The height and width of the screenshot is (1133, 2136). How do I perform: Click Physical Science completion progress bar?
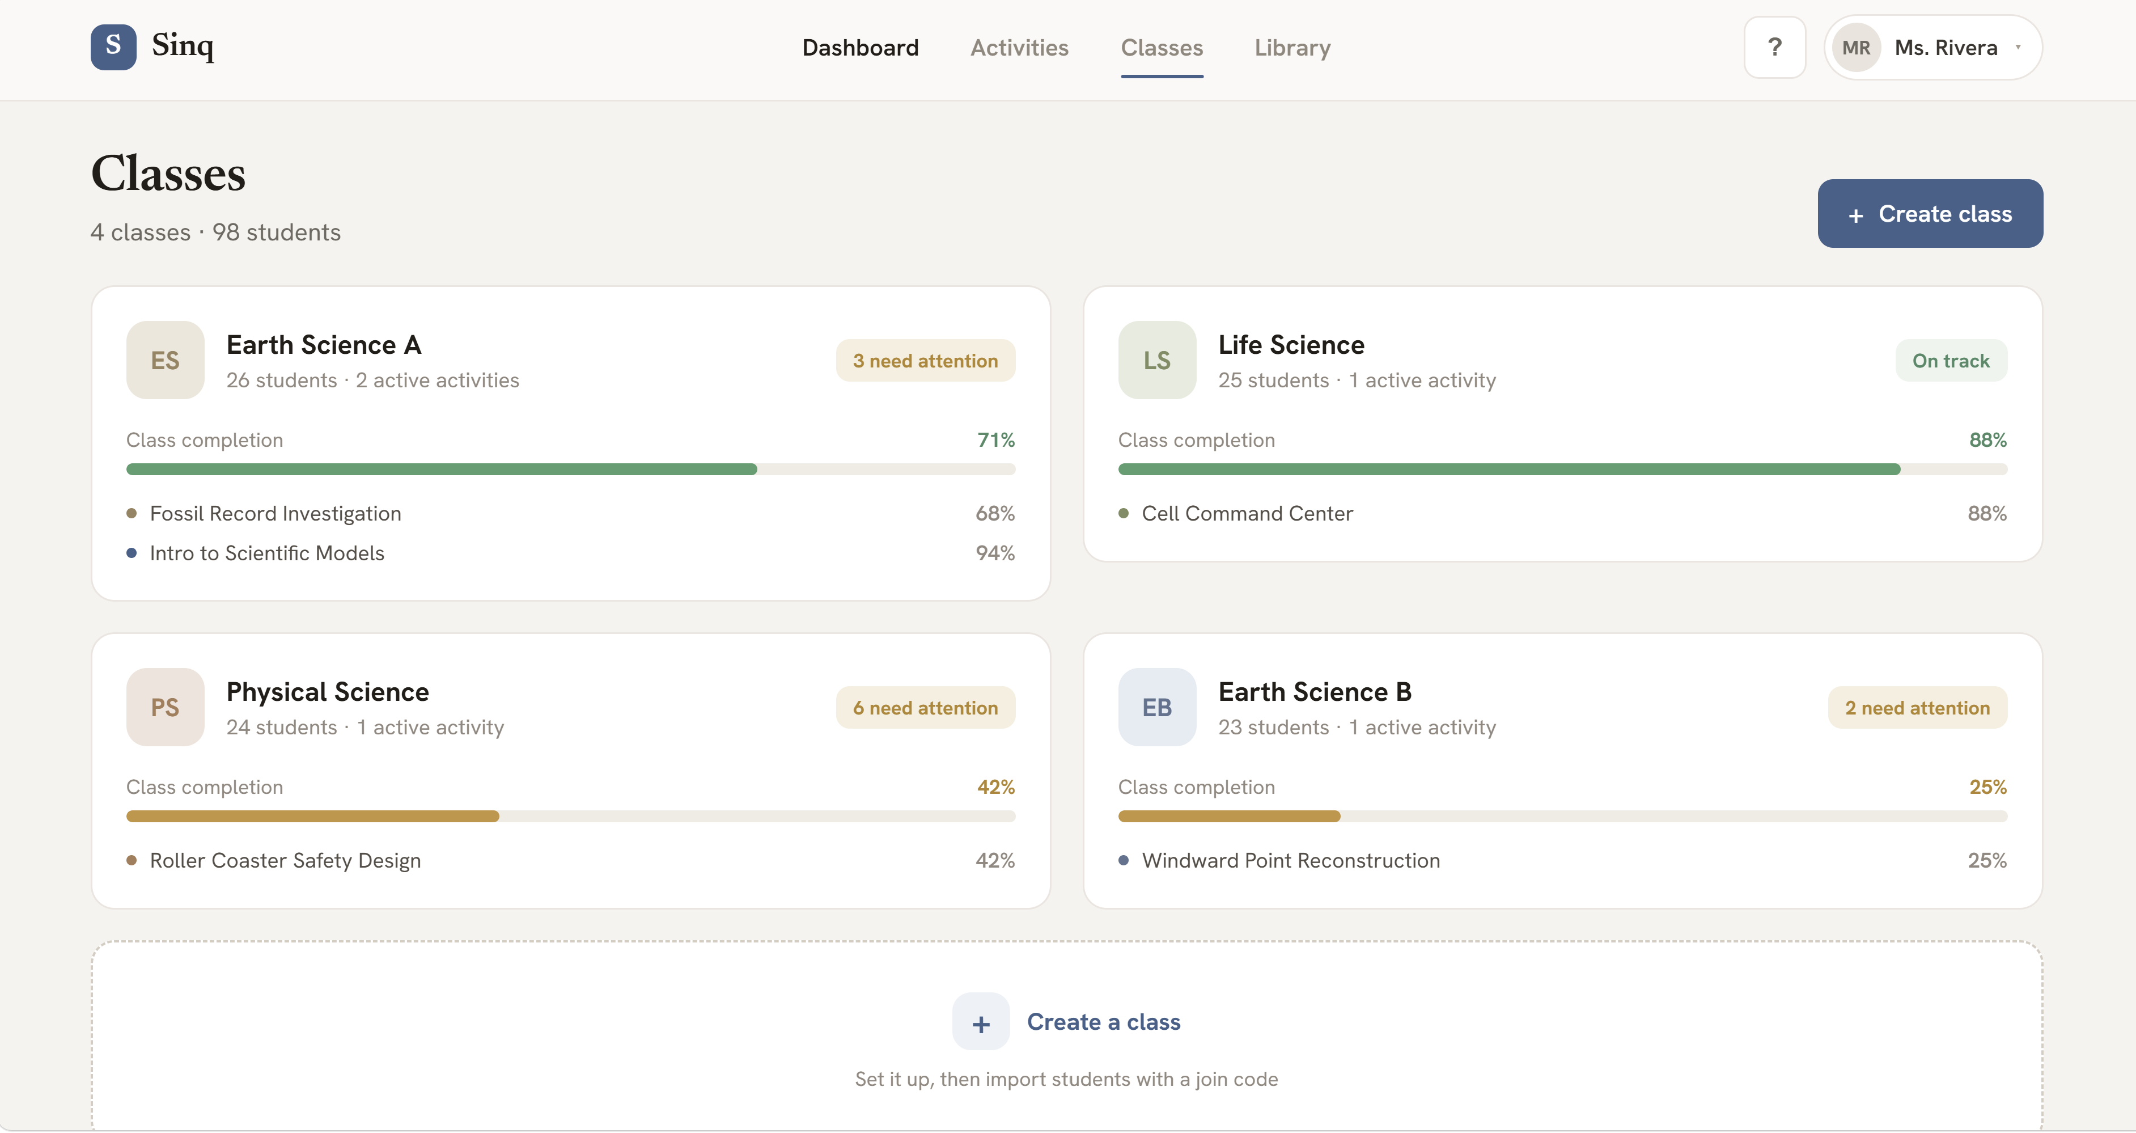click(570, 816)
